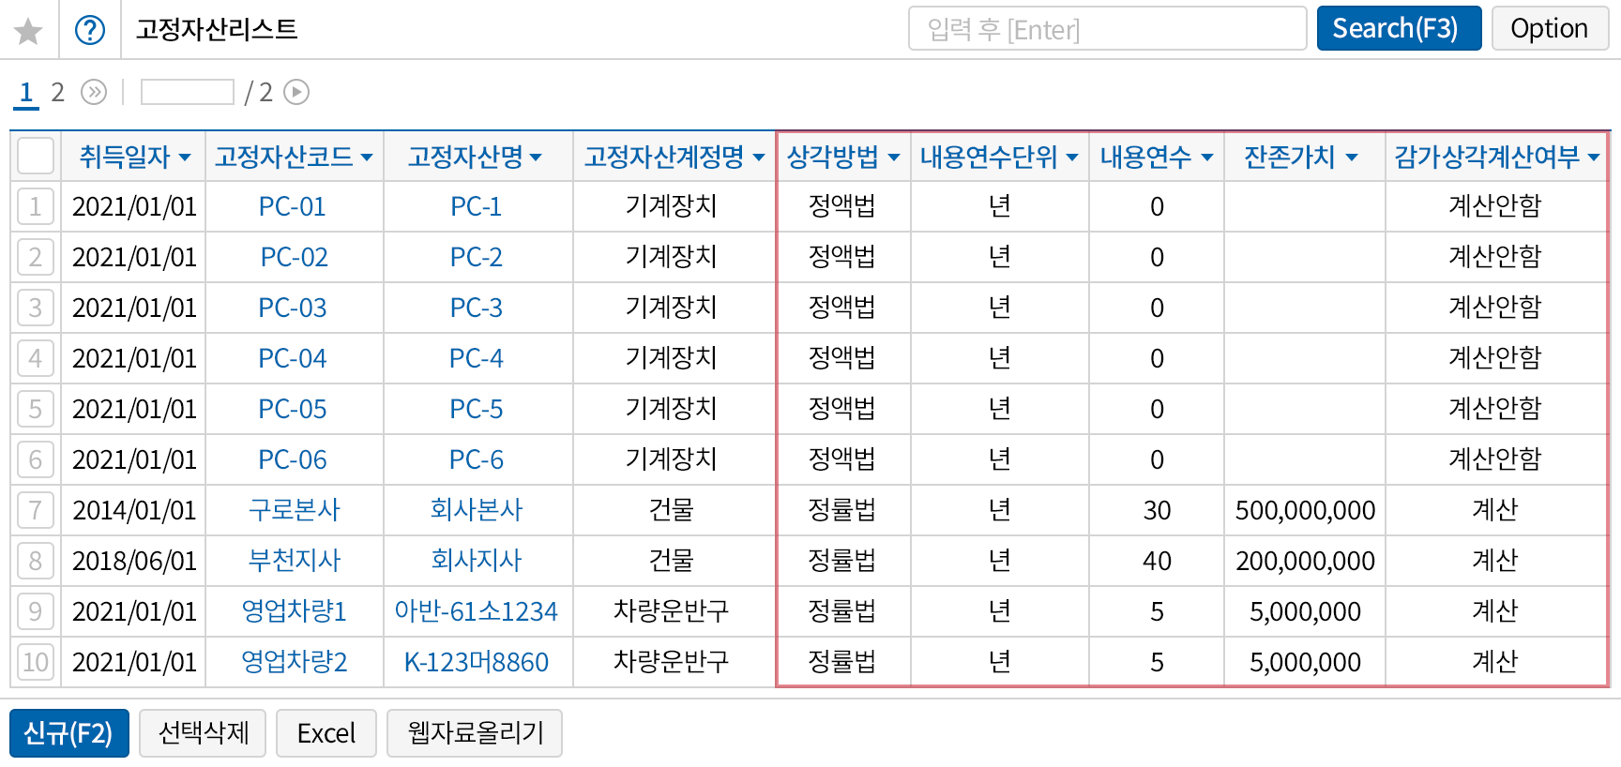This screenshot has height=767, width=1621.
Task: Click the 신규(F2) new button
Action: (68, 732)
